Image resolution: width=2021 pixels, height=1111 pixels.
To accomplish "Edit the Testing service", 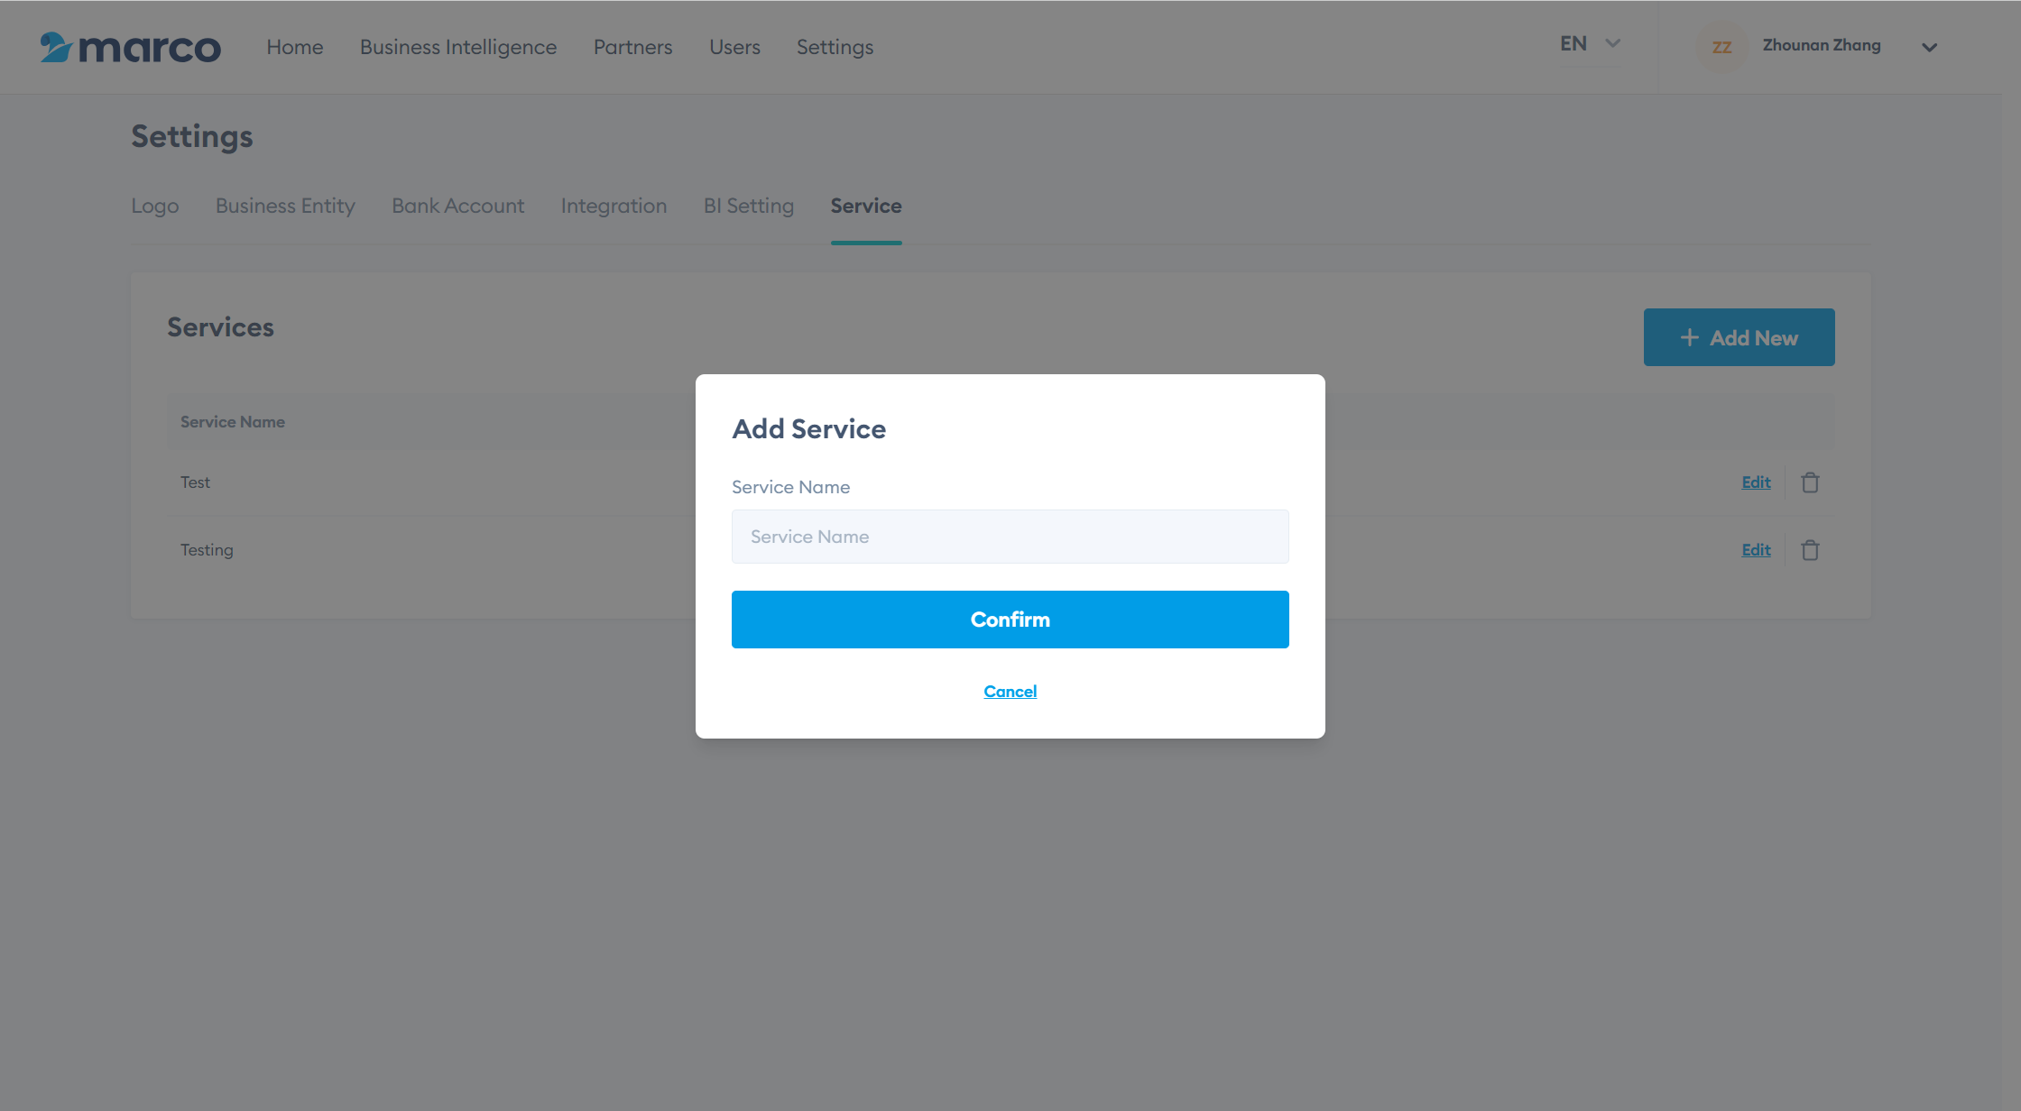I will pyautogui.click(x=1756, y=550).
